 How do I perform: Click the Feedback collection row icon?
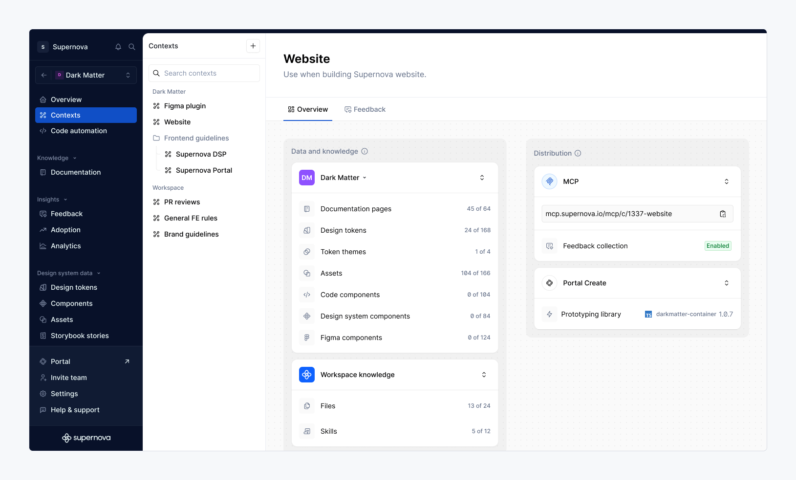[x=550, y=246]
